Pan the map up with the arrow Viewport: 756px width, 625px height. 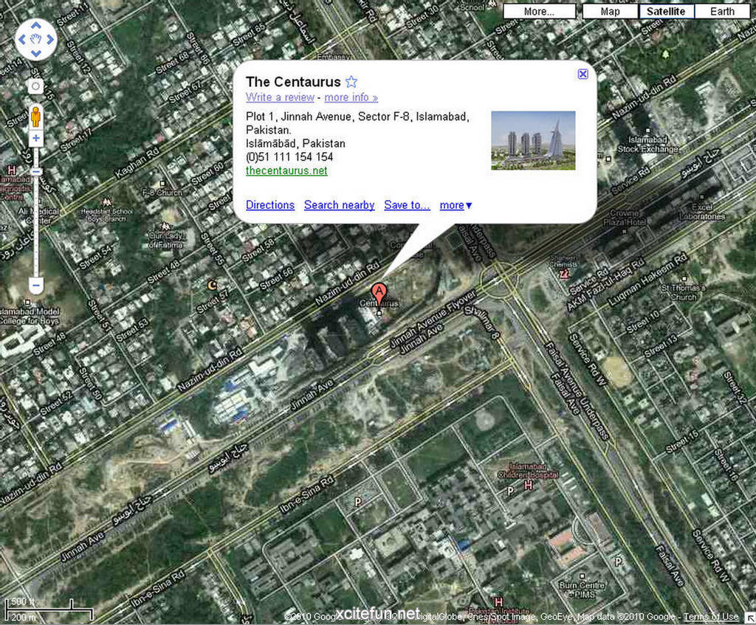tap(36, 25)
